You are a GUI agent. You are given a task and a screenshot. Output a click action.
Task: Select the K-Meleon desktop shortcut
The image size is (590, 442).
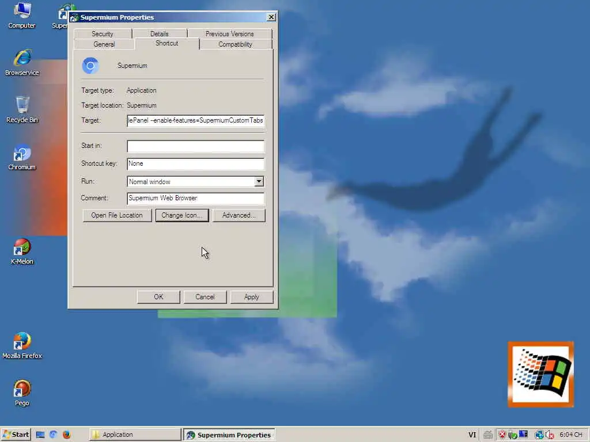(x=22, y=251)
